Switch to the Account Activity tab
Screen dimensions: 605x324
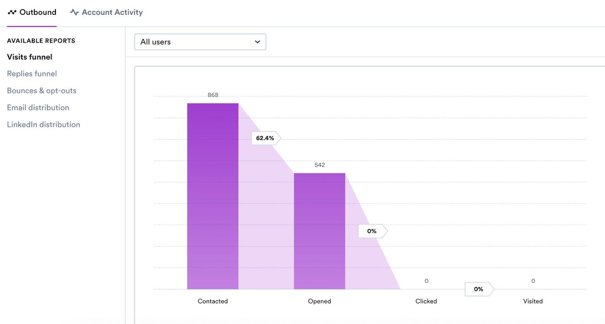(x=112, y=12)
